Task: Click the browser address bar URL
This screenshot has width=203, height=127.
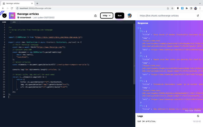Action: tap(35, 8)
